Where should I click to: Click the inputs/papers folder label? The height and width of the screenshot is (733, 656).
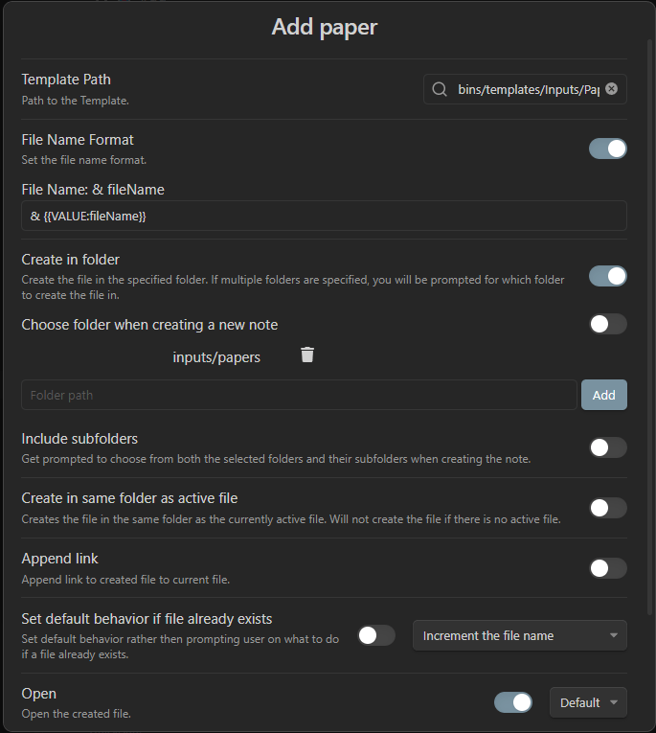click(x=216, y=357)
